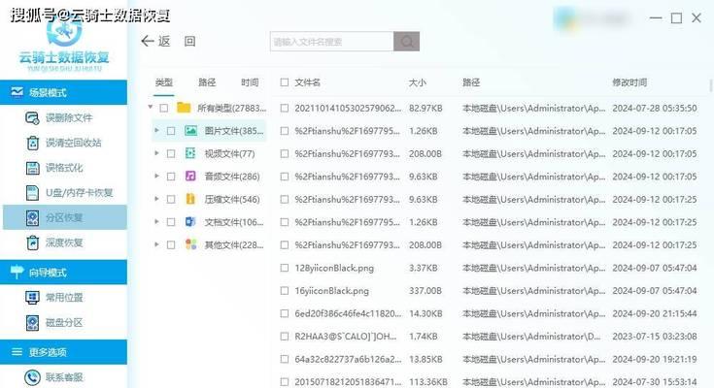The height and width of the screenshot is (388, 714).
Task: Click the 337.00B size cell
Action: (x=425, y=291)
